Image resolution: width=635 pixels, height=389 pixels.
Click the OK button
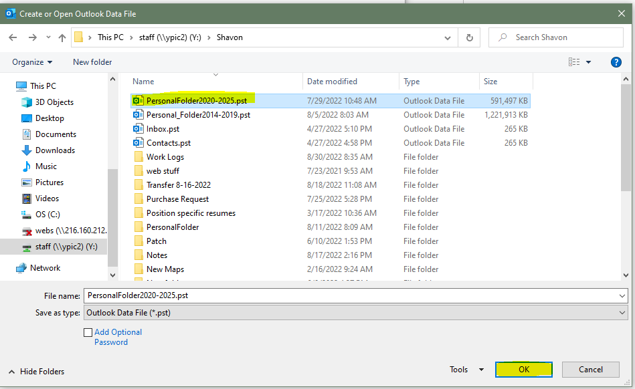pyautogui.click(x=524, y=370)
